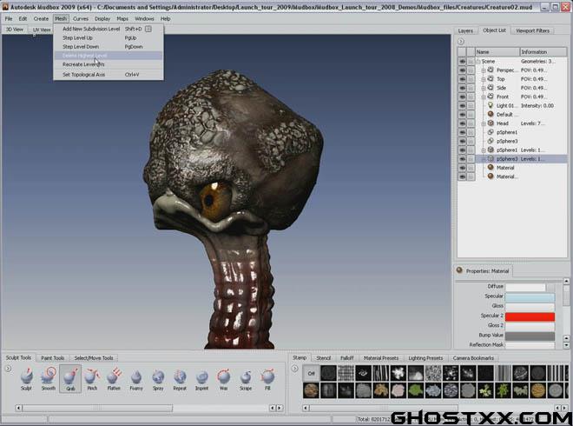Open the Material Presets tab

coord(381,358)
